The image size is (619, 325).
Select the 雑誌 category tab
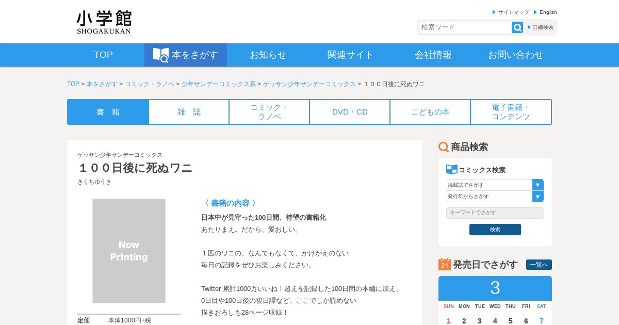click(x=189, y=112)
